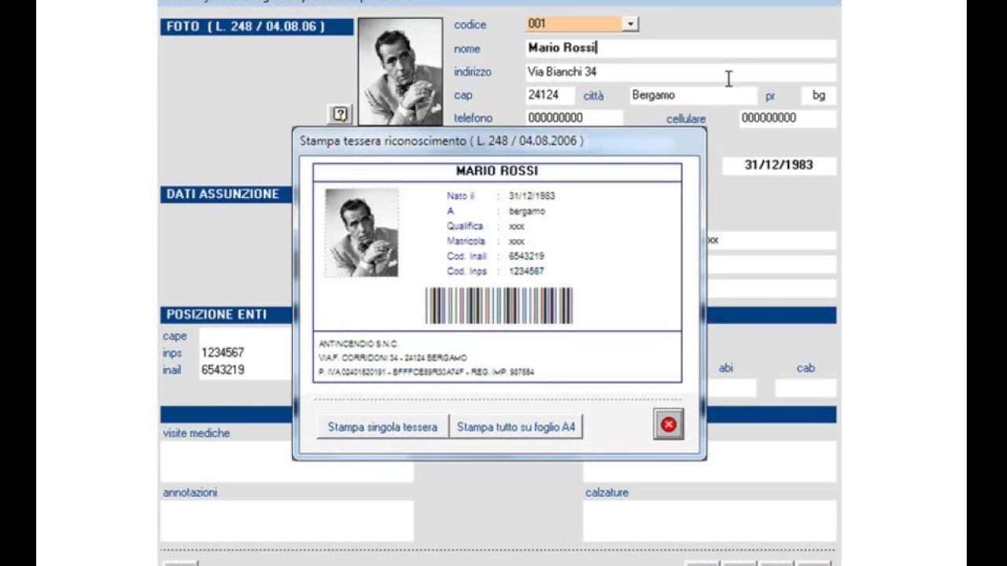
Task: Click the cellulare field
Action: pyautogui.click(x=788, y=118)
